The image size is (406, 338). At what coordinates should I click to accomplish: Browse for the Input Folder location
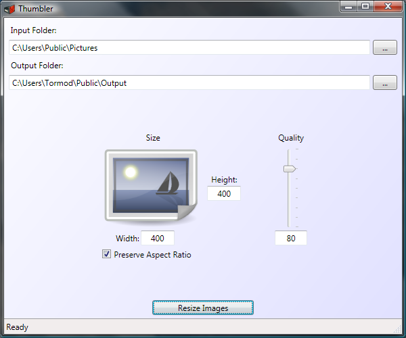[385, 48]
